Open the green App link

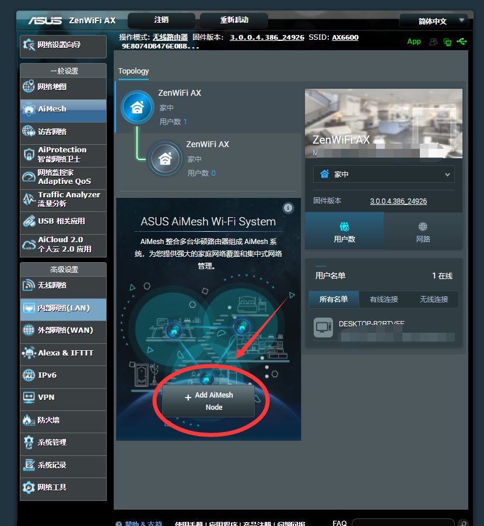click(x=414, y=41)
